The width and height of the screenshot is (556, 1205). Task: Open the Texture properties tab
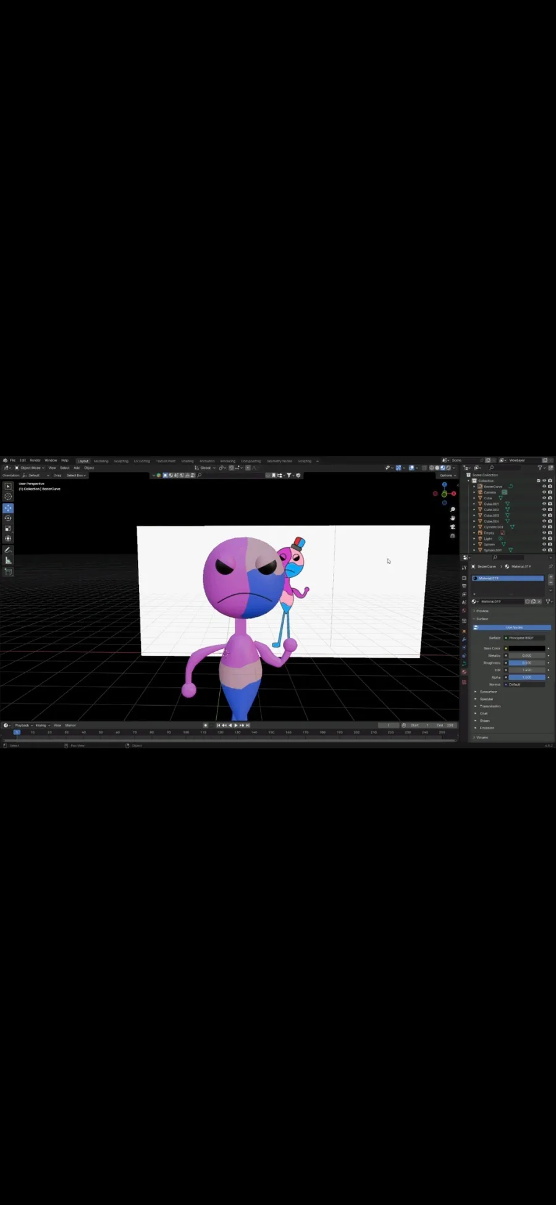click(464, 682)
